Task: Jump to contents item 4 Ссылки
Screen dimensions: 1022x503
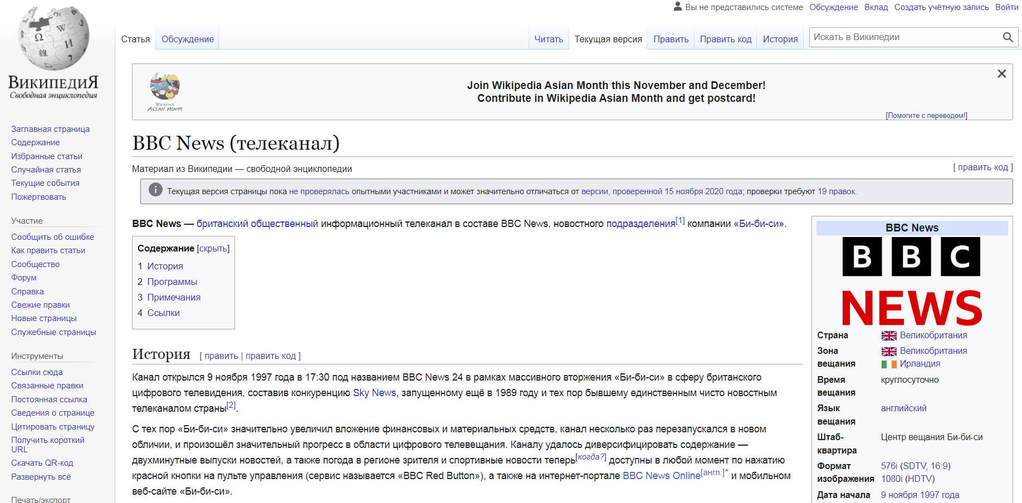Action: point(163,313)
